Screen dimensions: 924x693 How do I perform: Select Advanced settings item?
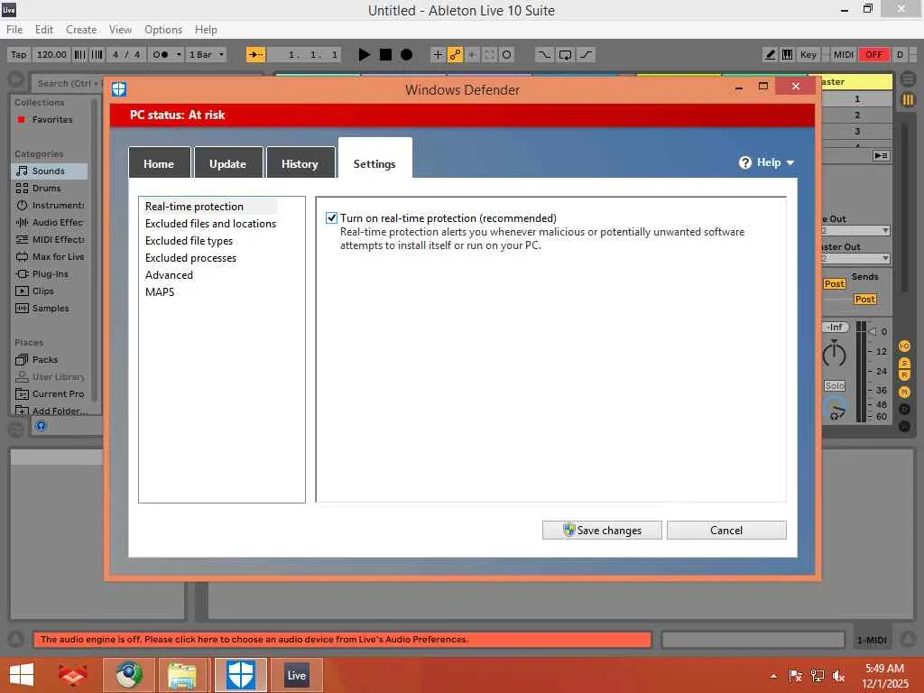tap(169, 274)
